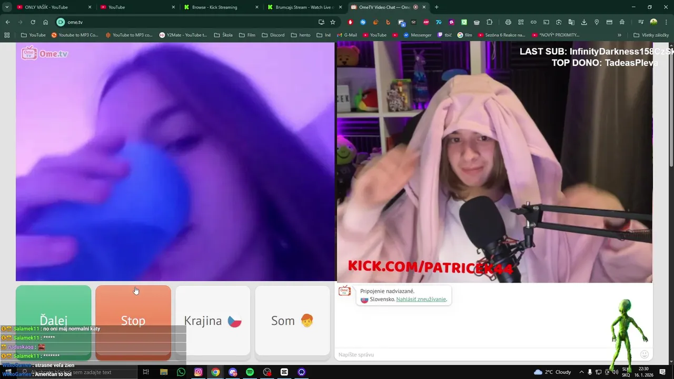Click the payment card toolbar icon

[609, 22]
